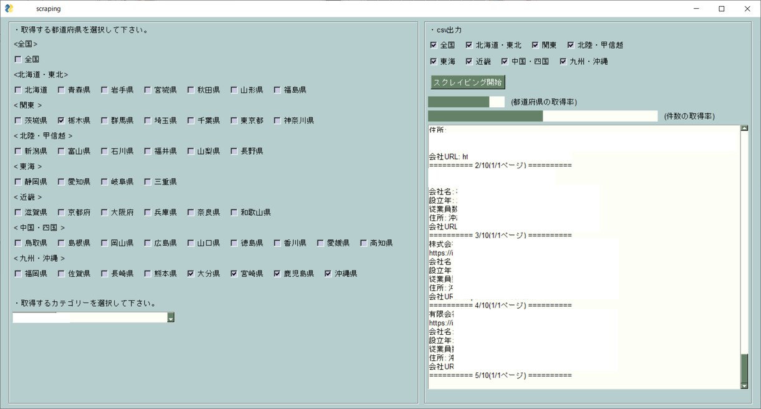Open the category combo box arrow

click(171, 317)
